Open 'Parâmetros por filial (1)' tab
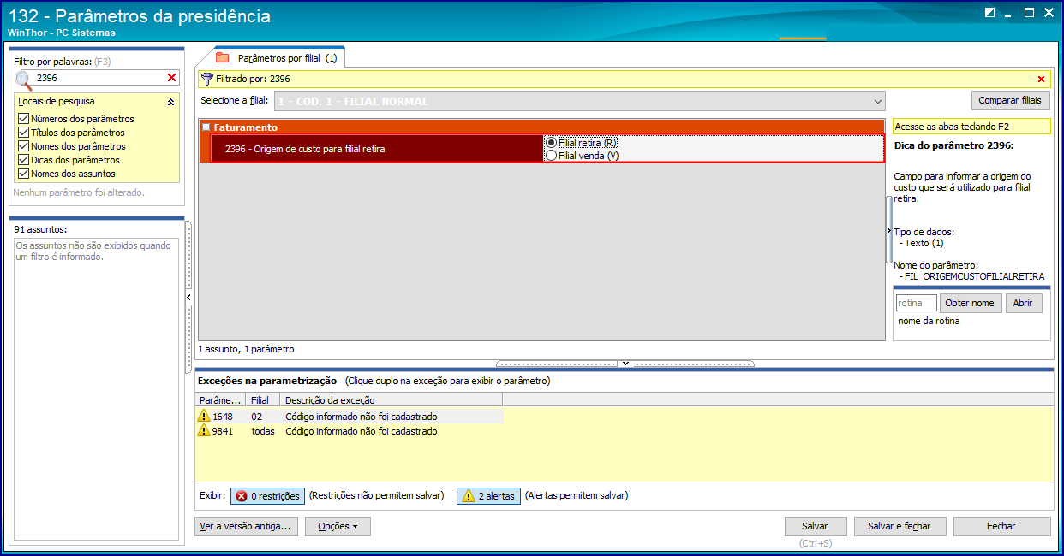The width and height of the screenshot is (1064, 556). pyautogui.click(x=278, y=58)
